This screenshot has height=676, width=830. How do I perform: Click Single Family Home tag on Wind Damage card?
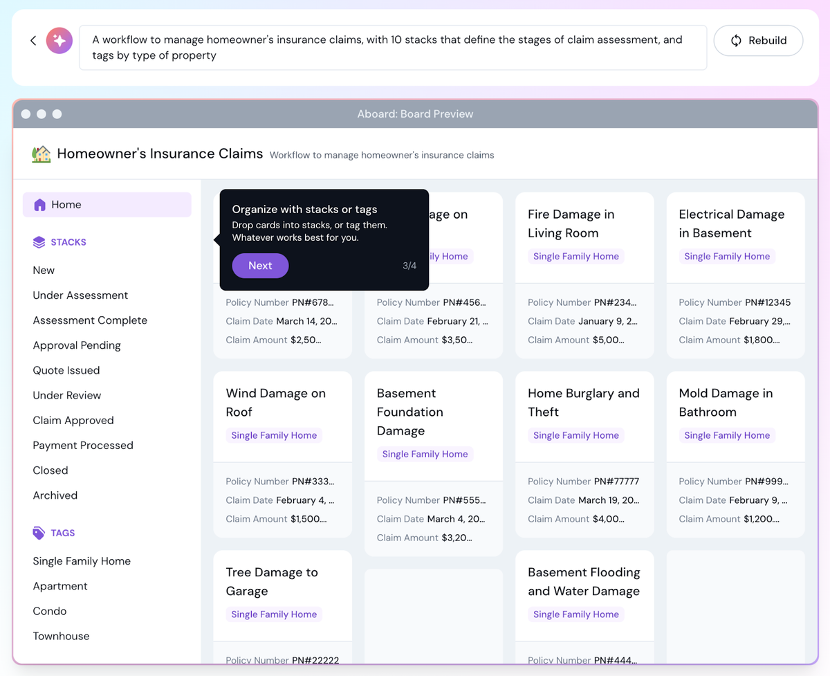click(274, 435)
